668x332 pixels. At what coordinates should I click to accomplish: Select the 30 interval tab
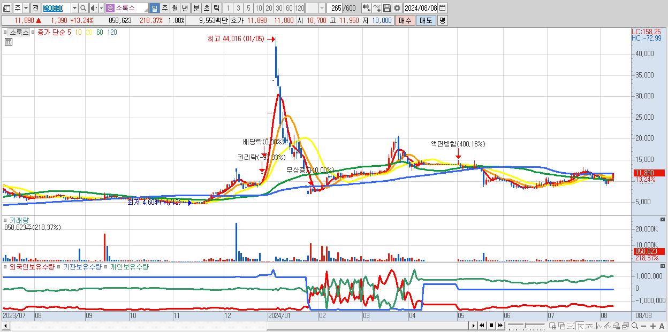point(279,8)
